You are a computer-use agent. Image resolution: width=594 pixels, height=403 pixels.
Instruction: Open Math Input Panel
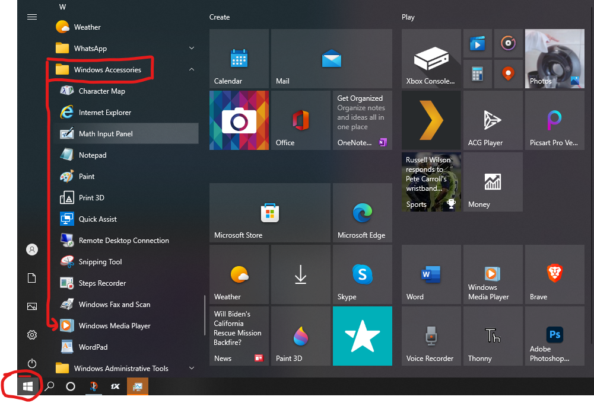[126, 133]
